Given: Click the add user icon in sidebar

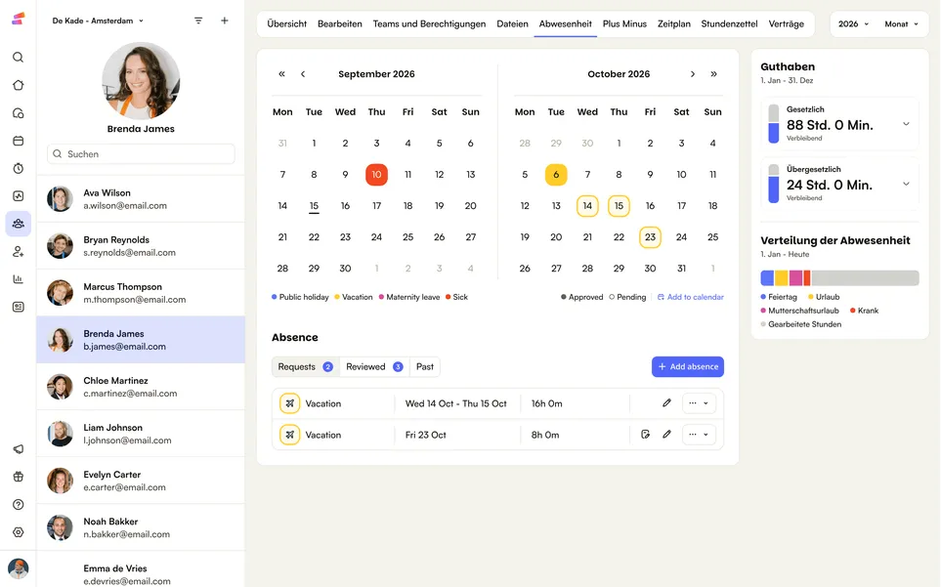Looking at the screenshot, I should click(18, 252).
